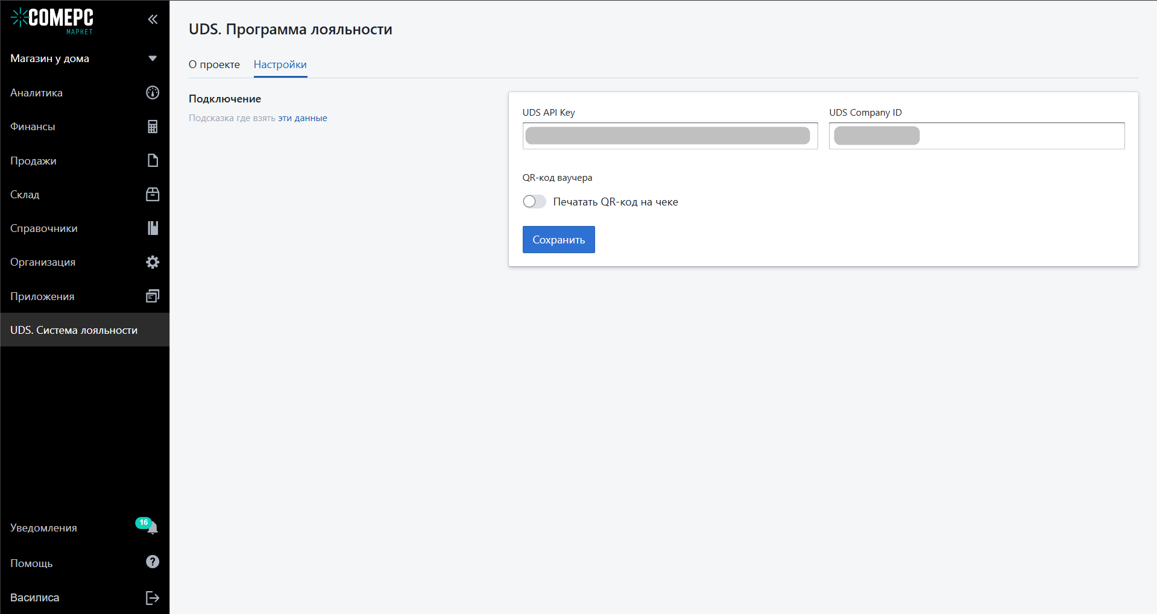Click the Василиса user name
The image size is (1157, 614).
pyautogui.click(x=34, y=598)
